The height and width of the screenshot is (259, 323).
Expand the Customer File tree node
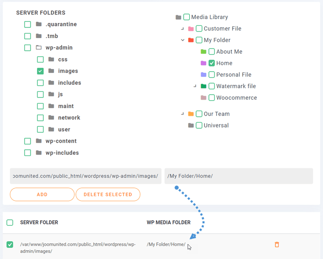(x=183, y=29)
